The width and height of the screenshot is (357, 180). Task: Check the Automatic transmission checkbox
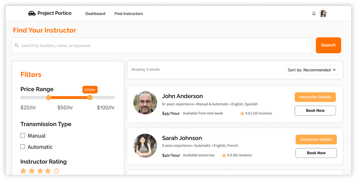23,147
